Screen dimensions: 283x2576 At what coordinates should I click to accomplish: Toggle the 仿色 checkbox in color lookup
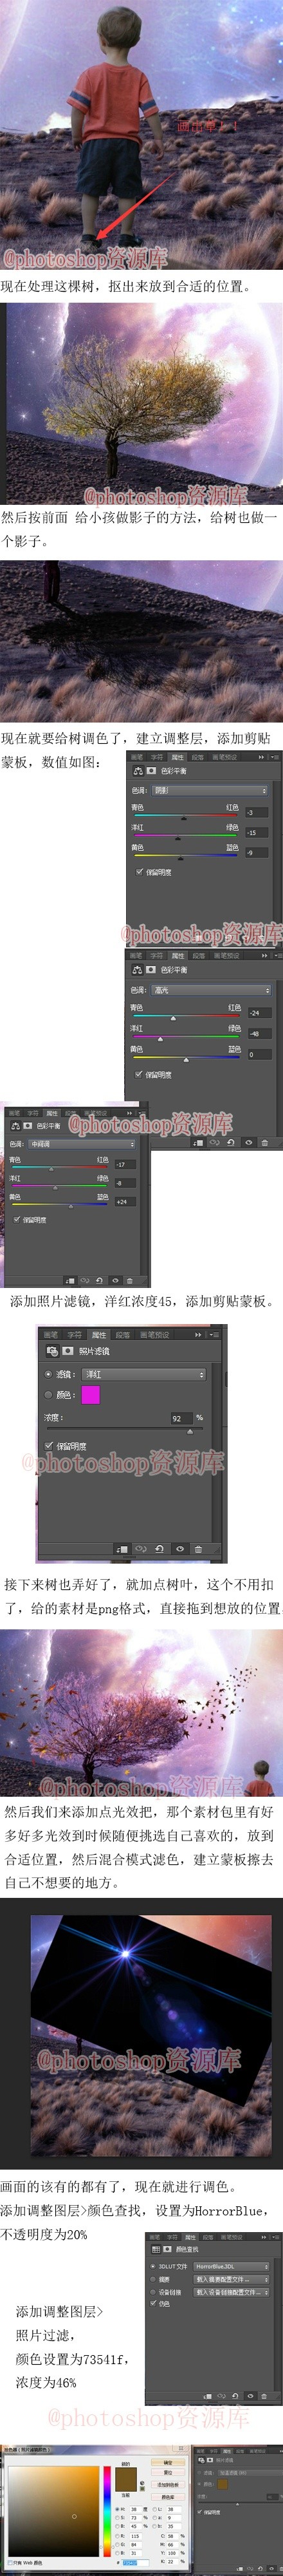click(153, 2304)
